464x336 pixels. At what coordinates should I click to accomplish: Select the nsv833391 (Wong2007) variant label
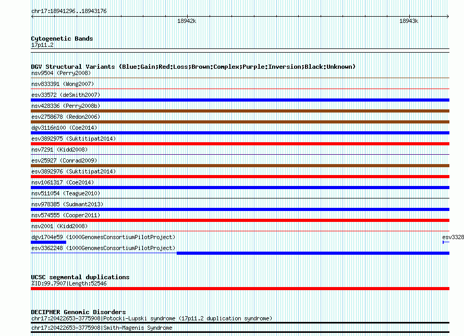(63, 84)
